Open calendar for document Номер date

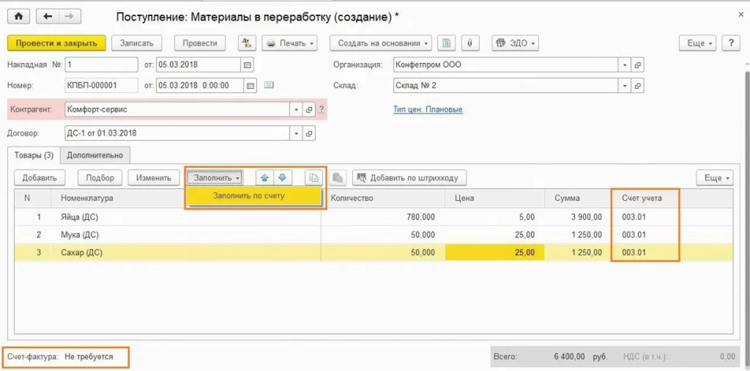[250, 86]
